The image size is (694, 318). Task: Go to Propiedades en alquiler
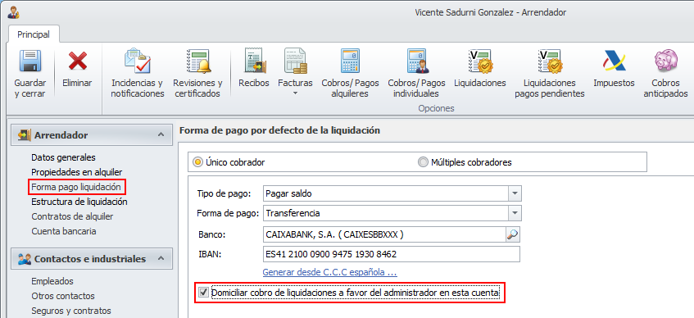76,172
